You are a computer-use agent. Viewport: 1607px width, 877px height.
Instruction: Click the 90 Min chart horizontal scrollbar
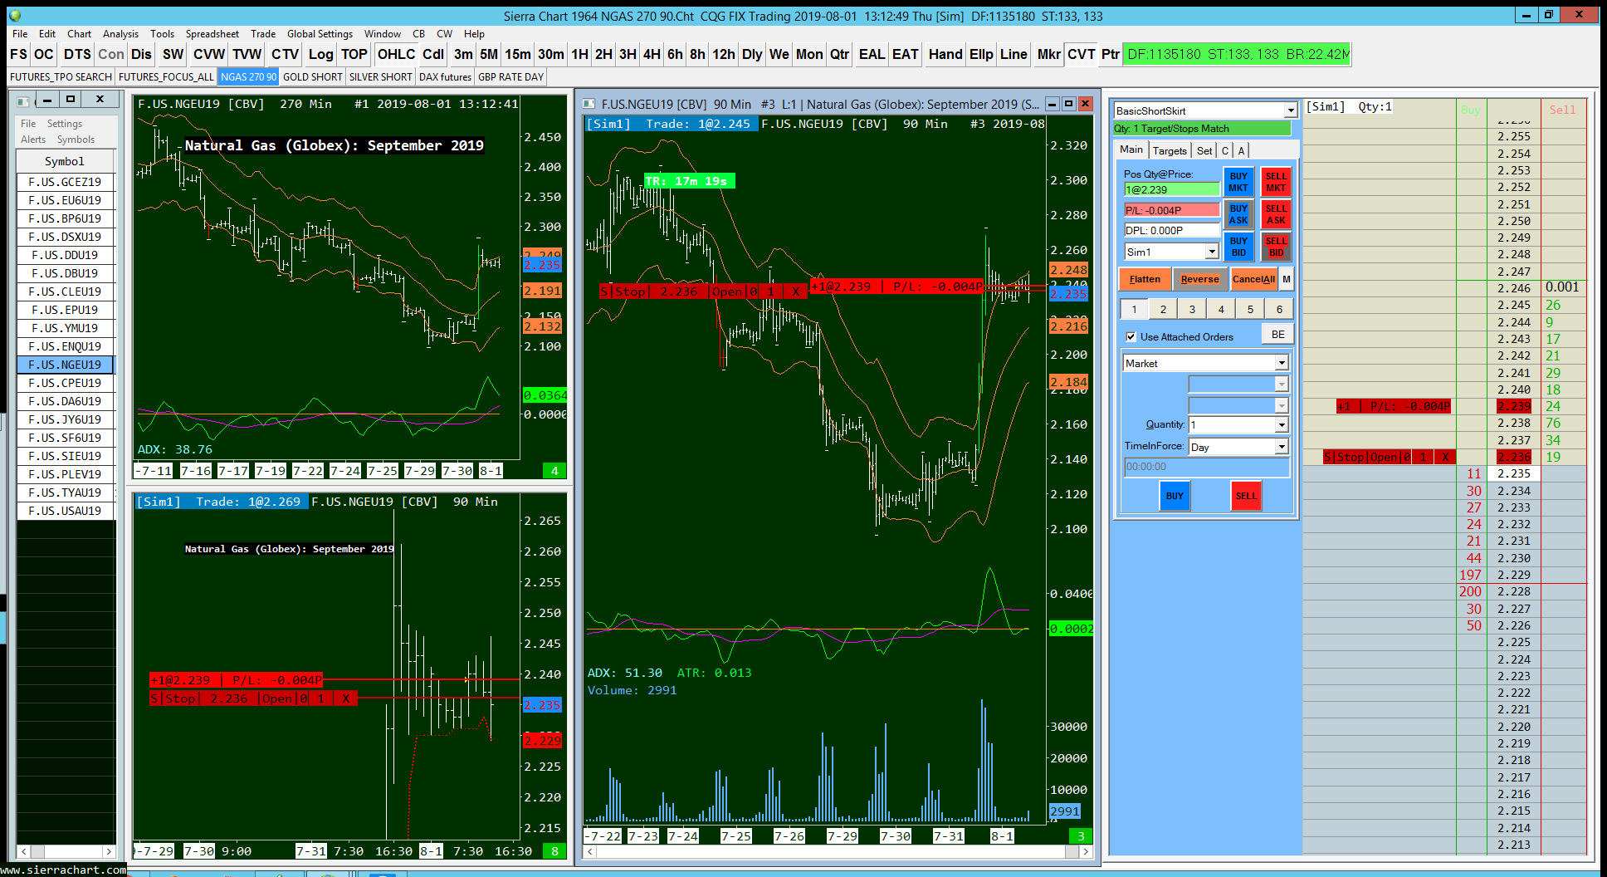[838, 851]
